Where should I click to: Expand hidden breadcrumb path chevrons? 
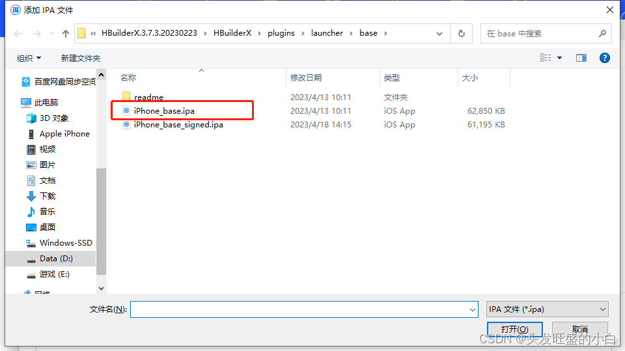(x=93, y=33)
